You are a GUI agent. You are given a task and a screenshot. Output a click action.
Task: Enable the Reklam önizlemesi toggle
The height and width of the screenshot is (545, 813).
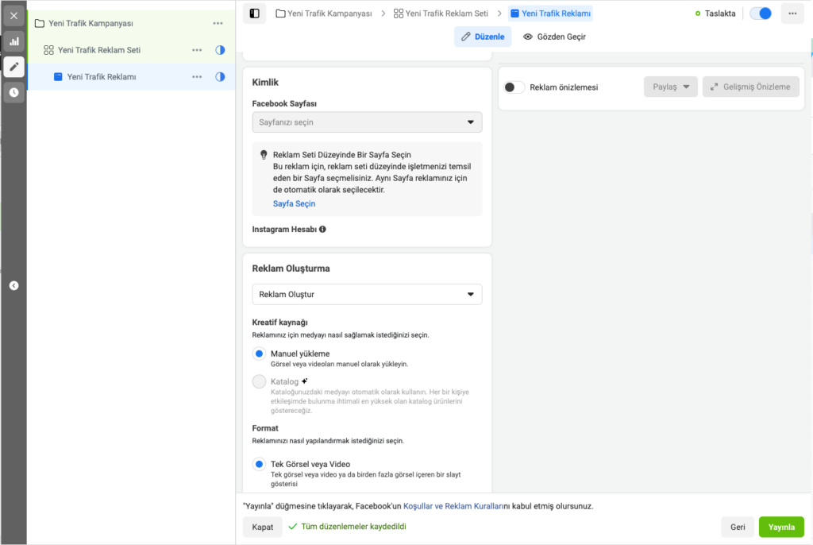514,87
